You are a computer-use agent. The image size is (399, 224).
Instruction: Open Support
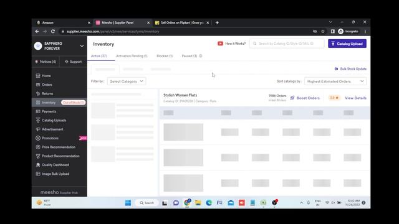click(x=74, y=62)
